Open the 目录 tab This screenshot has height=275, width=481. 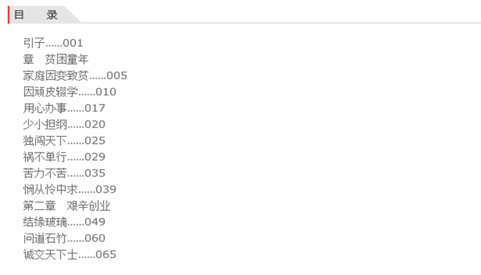pyautogui.click(x=36, y=14)
